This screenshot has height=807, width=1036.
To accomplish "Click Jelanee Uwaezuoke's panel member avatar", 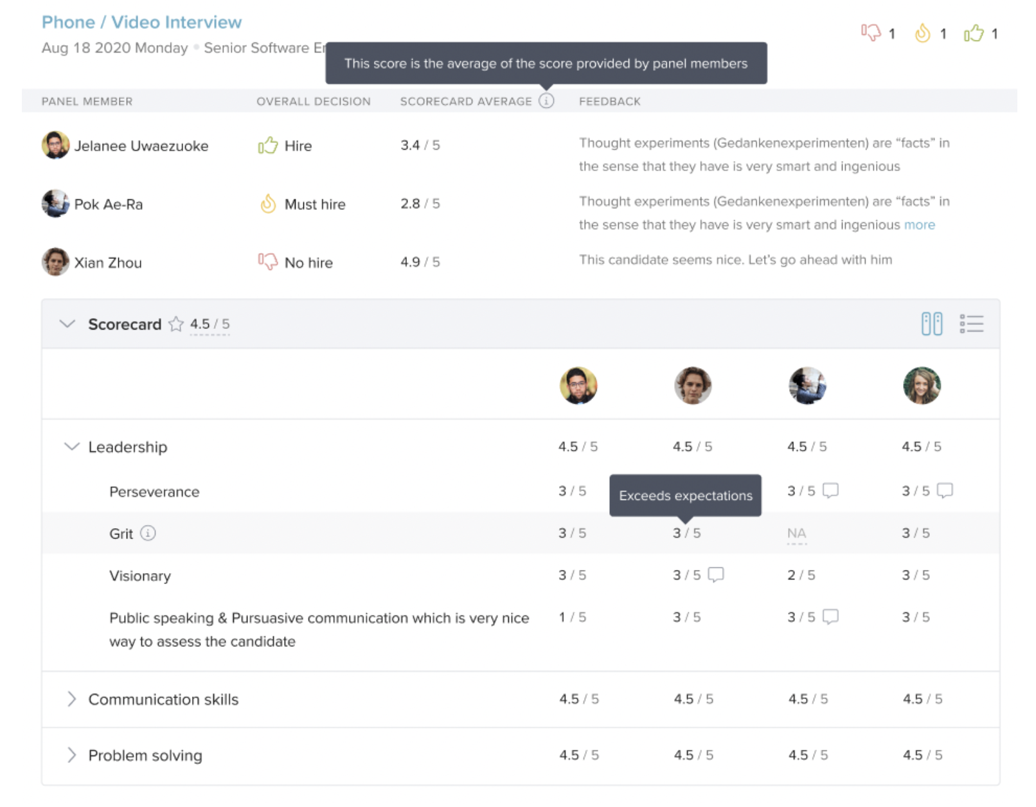I will click(x=55, y=145).
